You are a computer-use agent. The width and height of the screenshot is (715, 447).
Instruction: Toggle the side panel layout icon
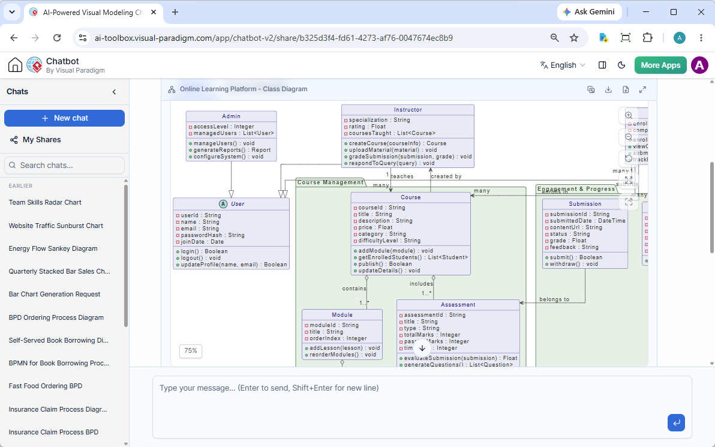click(x=602, y=65)
